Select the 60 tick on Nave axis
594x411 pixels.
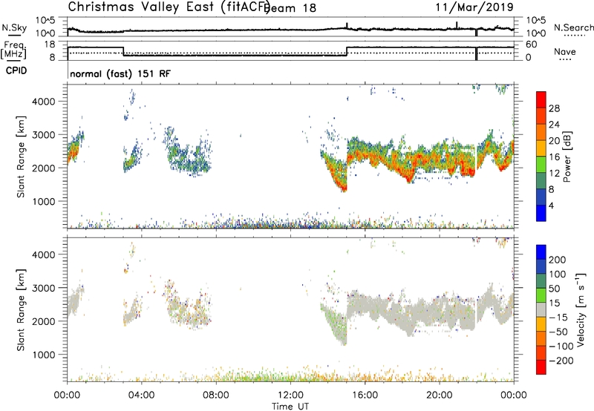click(x=532, y=45)
